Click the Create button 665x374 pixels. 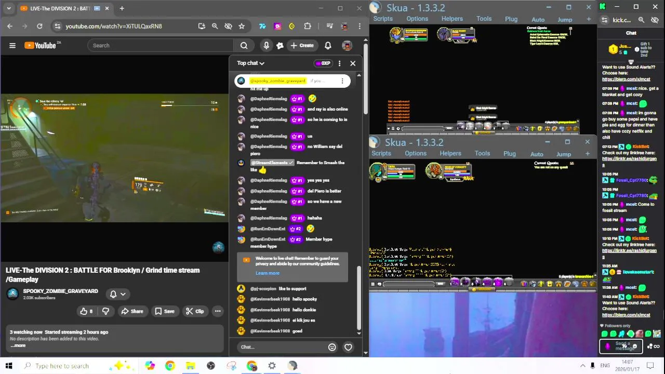click(x=302, y=45)
